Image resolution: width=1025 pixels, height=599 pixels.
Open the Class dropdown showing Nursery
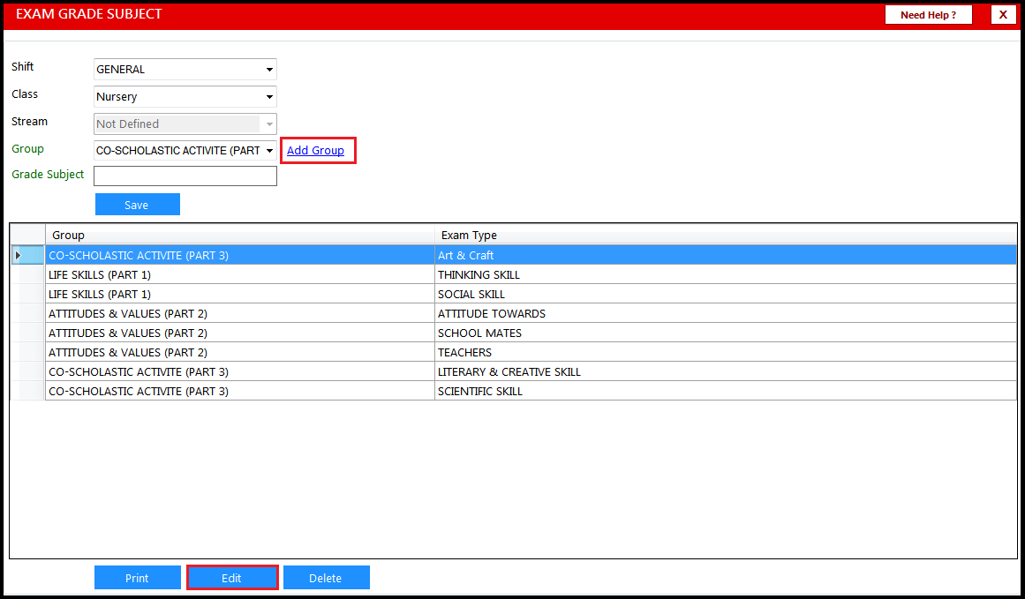(185, 97)
